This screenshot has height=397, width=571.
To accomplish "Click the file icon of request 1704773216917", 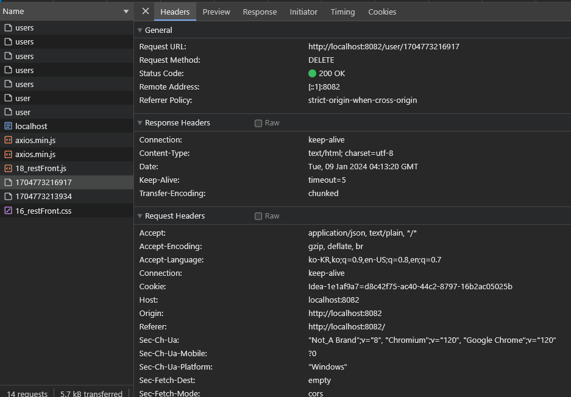I will pos(8,182).
